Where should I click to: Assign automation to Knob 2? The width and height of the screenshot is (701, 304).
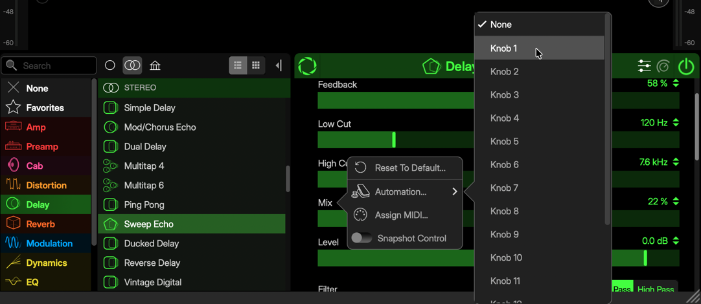pos(540,71)
